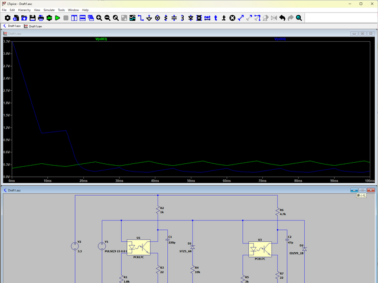The width and height of the screenshot is (378, 283).
Task: Switch to the Draft1.raw tab
Action: pos(34,27)
